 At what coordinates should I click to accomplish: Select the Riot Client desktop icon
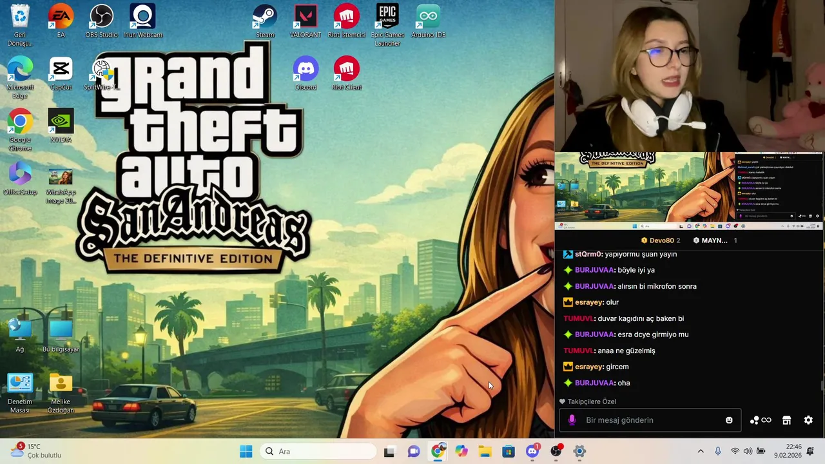pos(347,73)
